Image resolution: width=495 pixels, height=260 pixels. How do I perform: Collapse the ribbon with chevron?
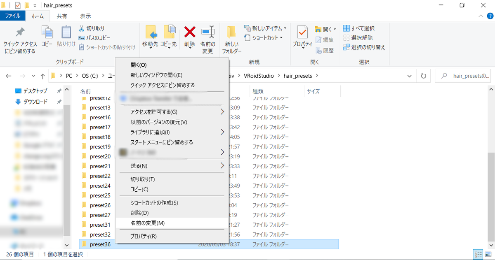pos(481,16)
